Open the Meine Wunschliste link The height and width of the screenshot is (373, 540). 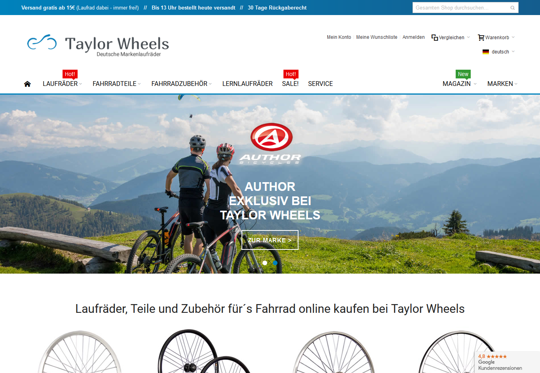(376, 37)
